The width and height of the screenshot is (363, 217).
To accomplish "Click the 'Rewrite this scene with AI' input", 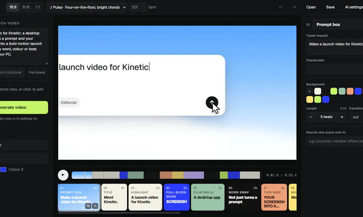I will coord(334,141).
